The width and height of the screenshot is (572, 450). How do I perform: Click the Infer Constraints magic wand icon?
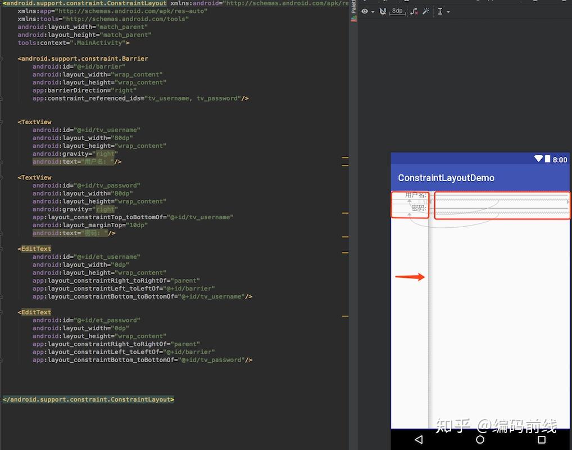tap(426, 11)
